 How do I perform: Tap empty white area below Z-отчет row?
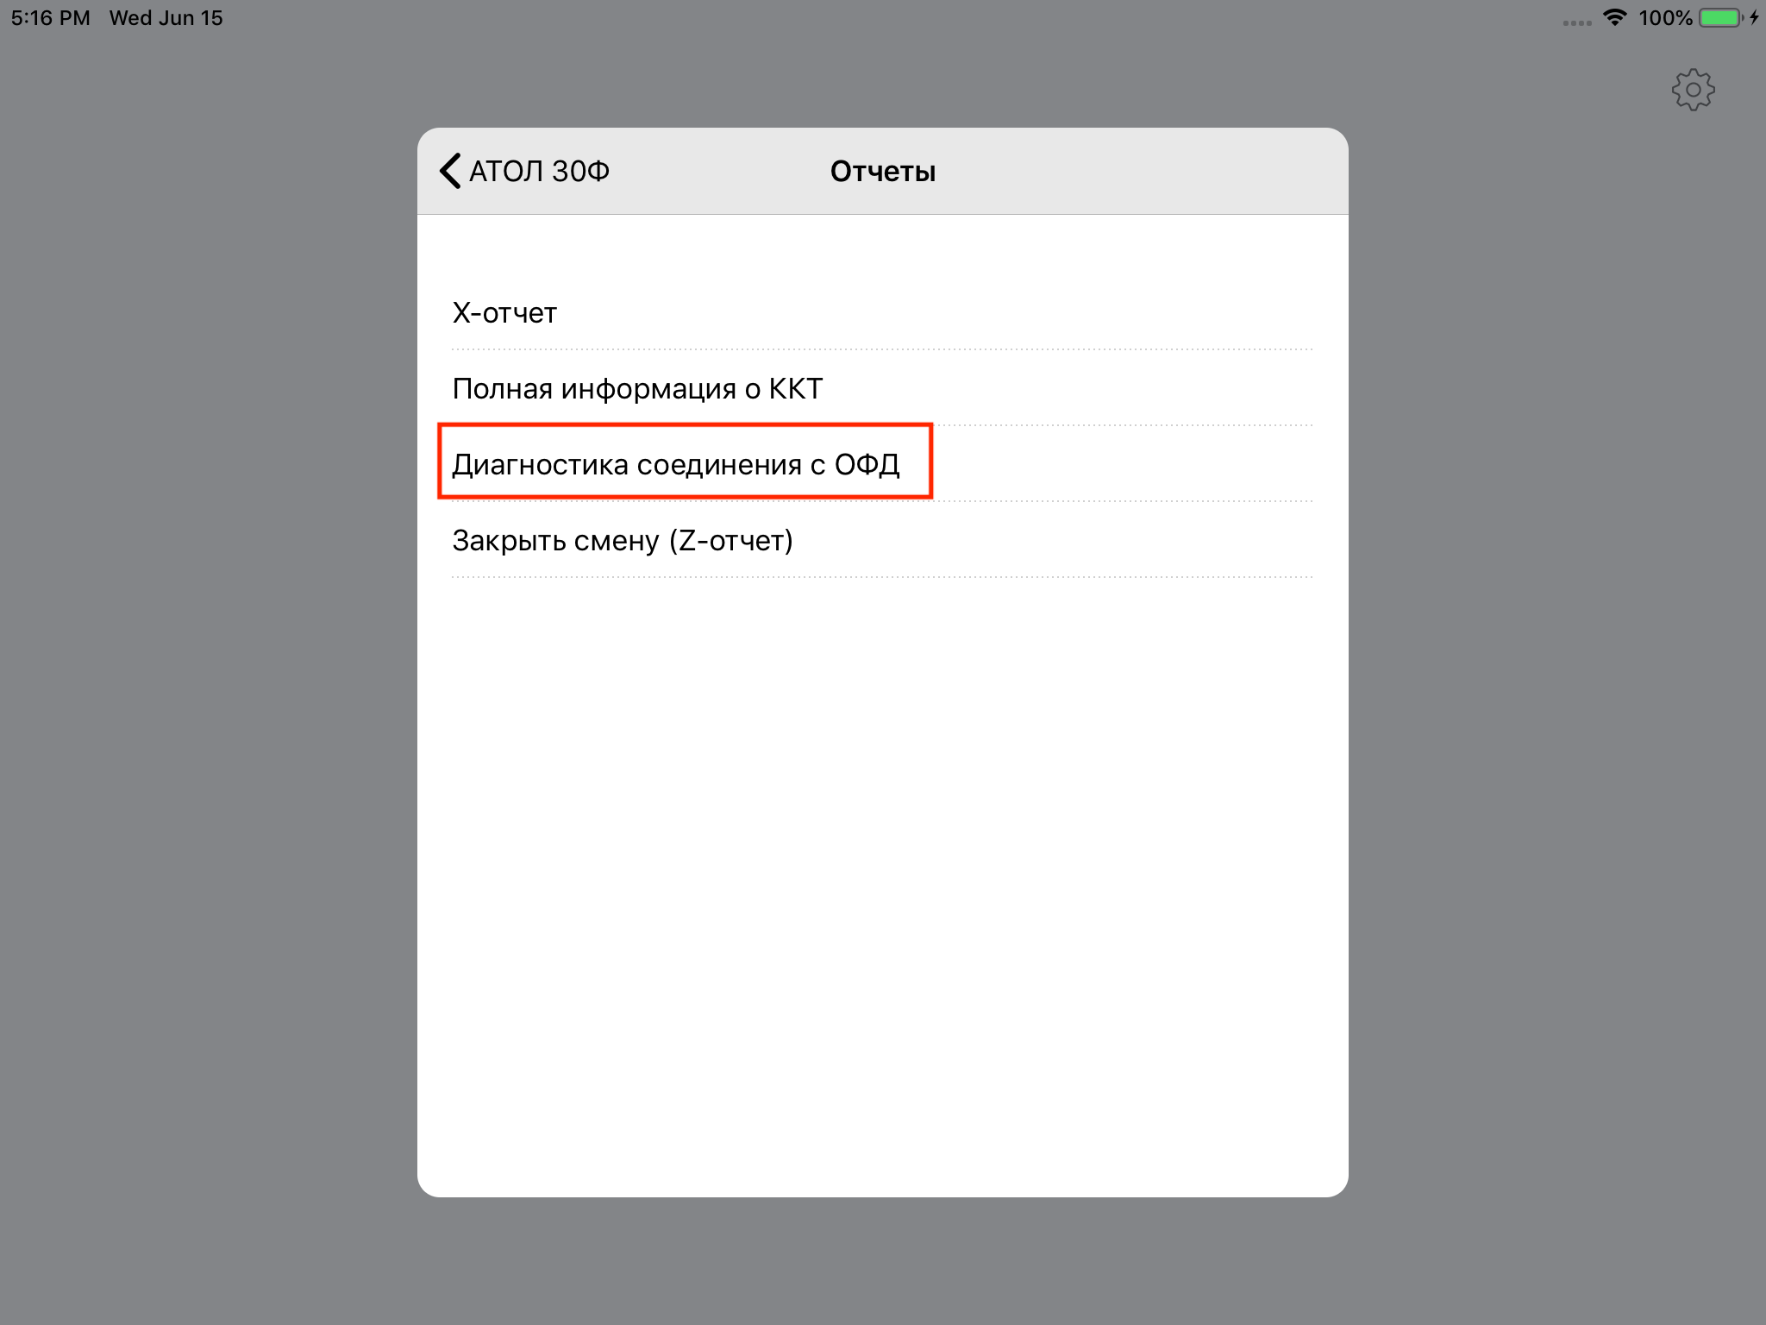pyautogui.click(x=882, y=880)
